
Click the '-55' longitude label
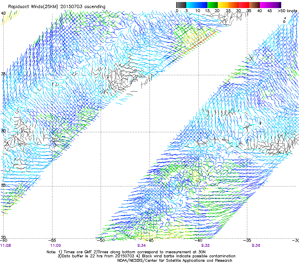click(x=53, y=240)
